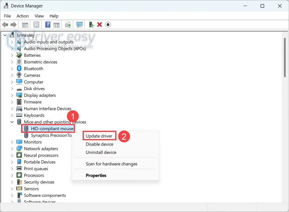Open the View menu

39,16
